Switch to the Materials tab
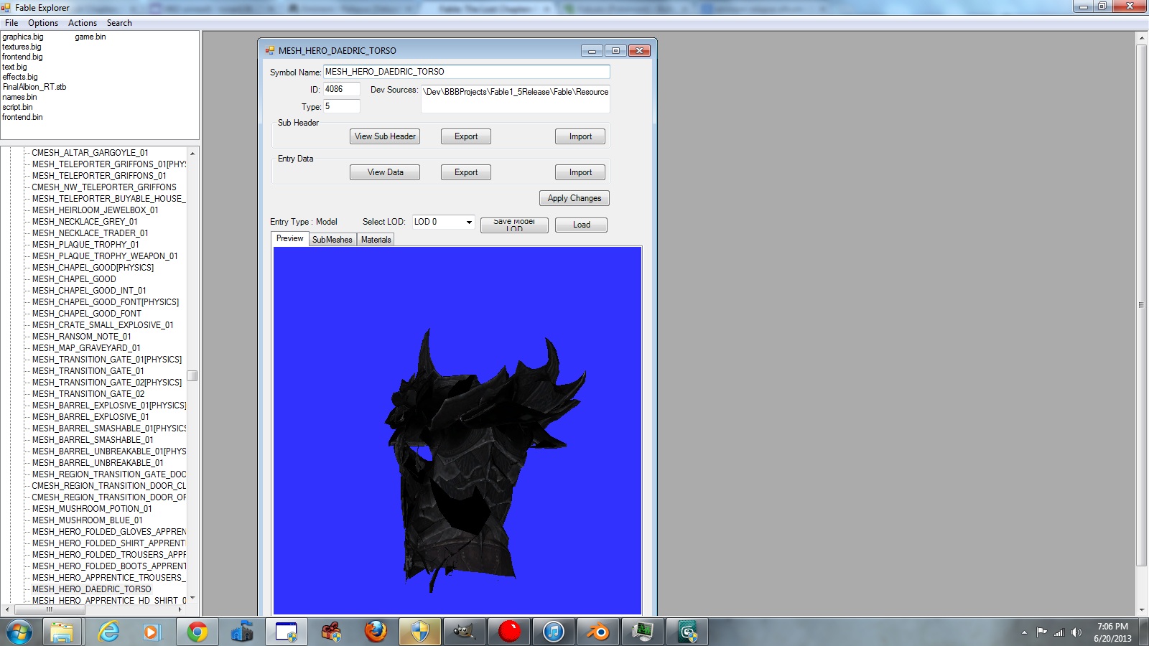1149x646 pixels. pyautogui.click(x=376, y=240)
